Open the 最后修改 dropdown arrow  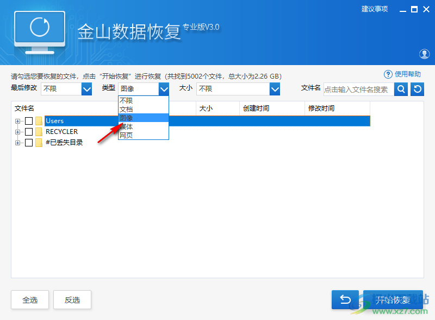pyautogui.click(x=86, y=89)
